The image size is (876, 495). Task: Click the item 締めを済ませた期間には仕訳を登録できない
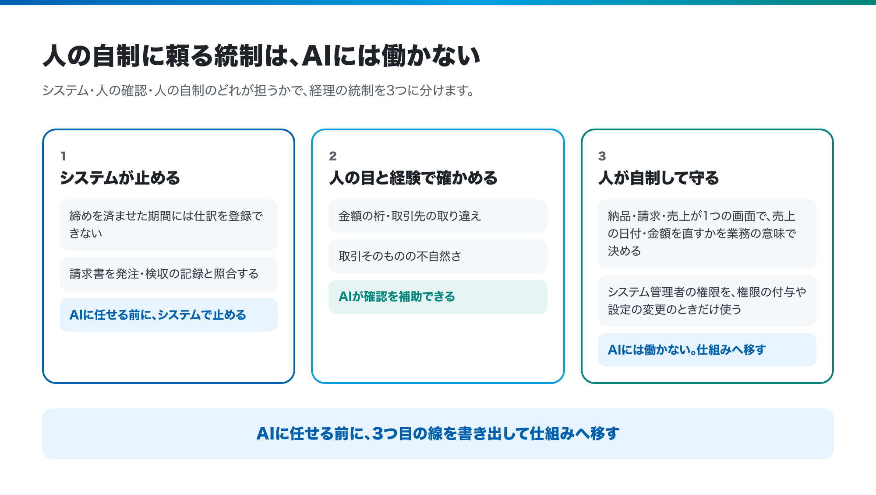[169, 225]
